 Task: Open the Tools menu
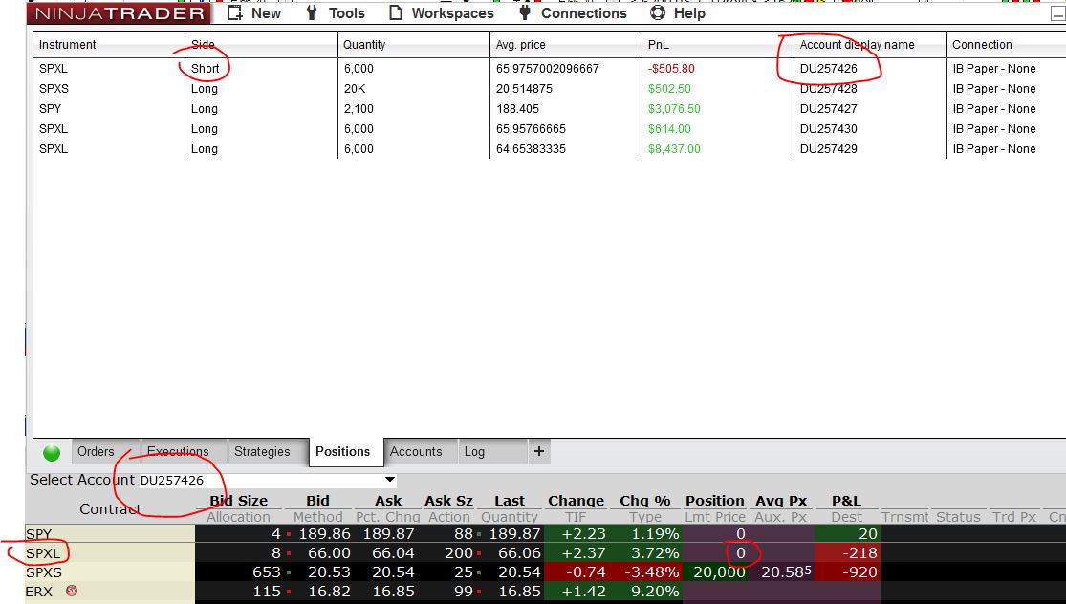point(347,13)
